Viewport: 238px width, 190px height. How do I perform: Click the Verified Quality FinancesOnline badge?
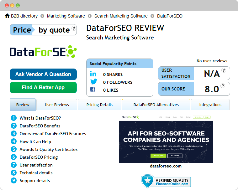pyautogui.click(x=166, y=181)
